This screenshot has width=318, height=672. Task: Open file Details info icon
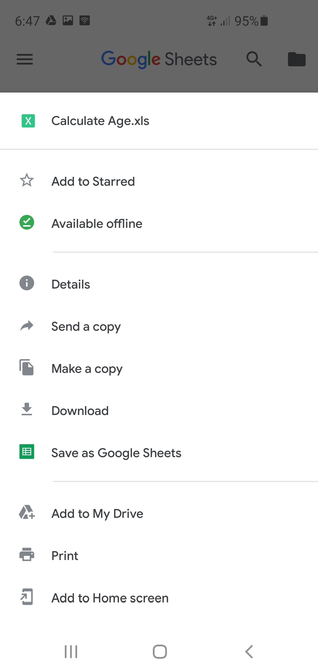27,283
